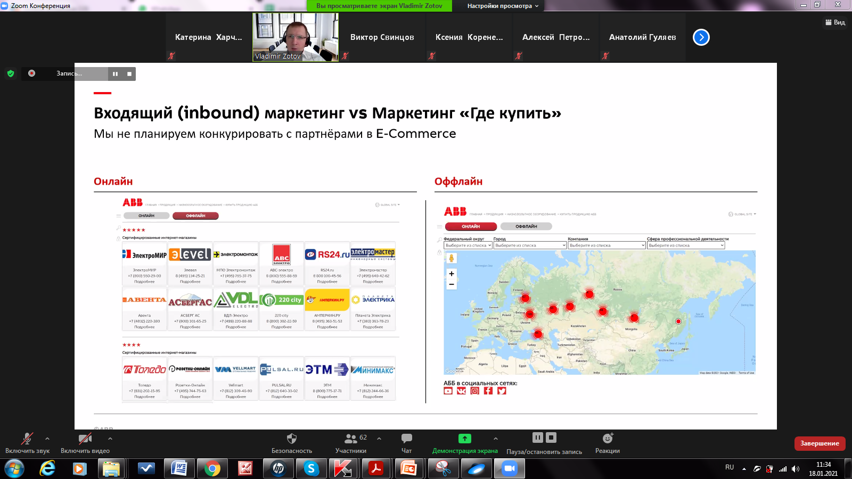
Task: Open the view settings (Настройки просмотра) dropdown
Action: (503, 6)
